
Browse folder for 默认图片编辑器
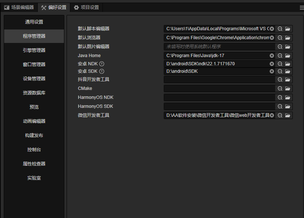[288, 47]
